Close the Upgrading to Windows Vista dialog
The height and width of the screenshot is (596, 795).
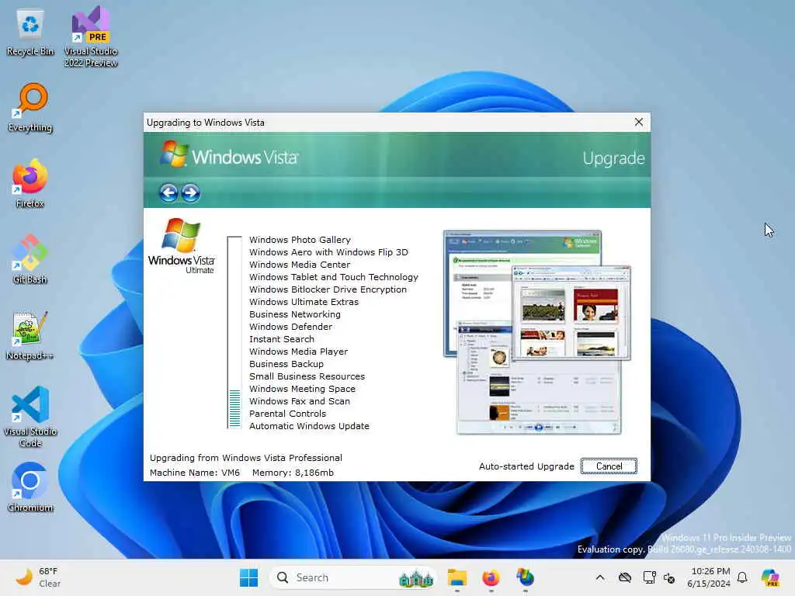[639, 122]
